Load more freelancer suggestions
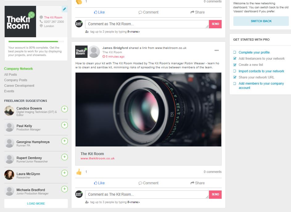The image size is (291, 212). tap(36, 203)
